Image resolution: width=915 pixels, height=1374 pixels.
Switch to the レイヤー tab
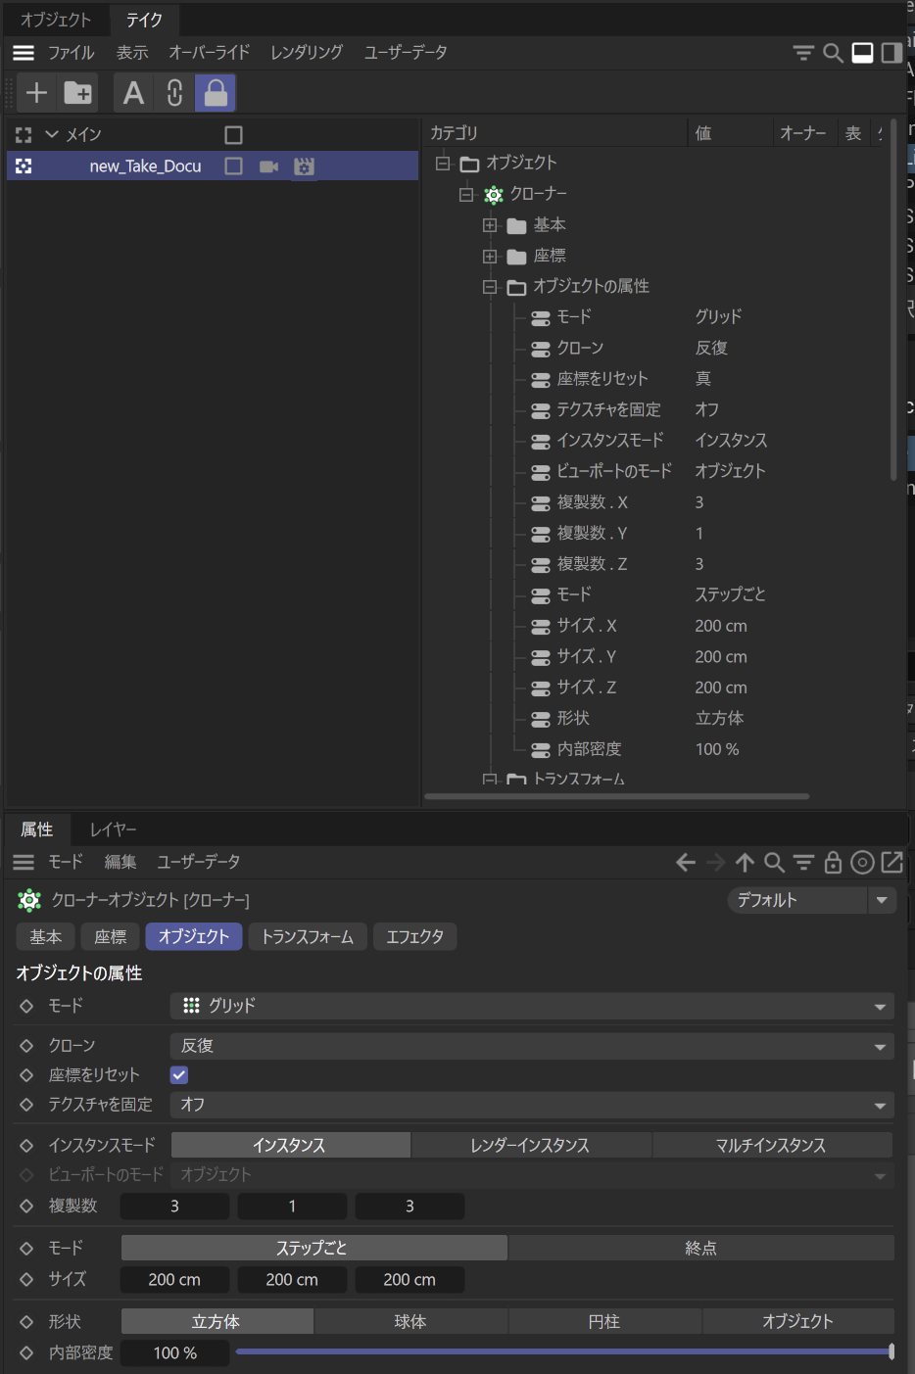tap(114, 829)
